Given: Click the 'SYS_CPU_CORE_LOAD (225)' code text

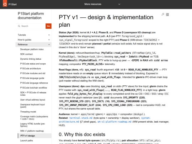Looking at the screenshot, I should pyautogui.click(x=118, y=105).
